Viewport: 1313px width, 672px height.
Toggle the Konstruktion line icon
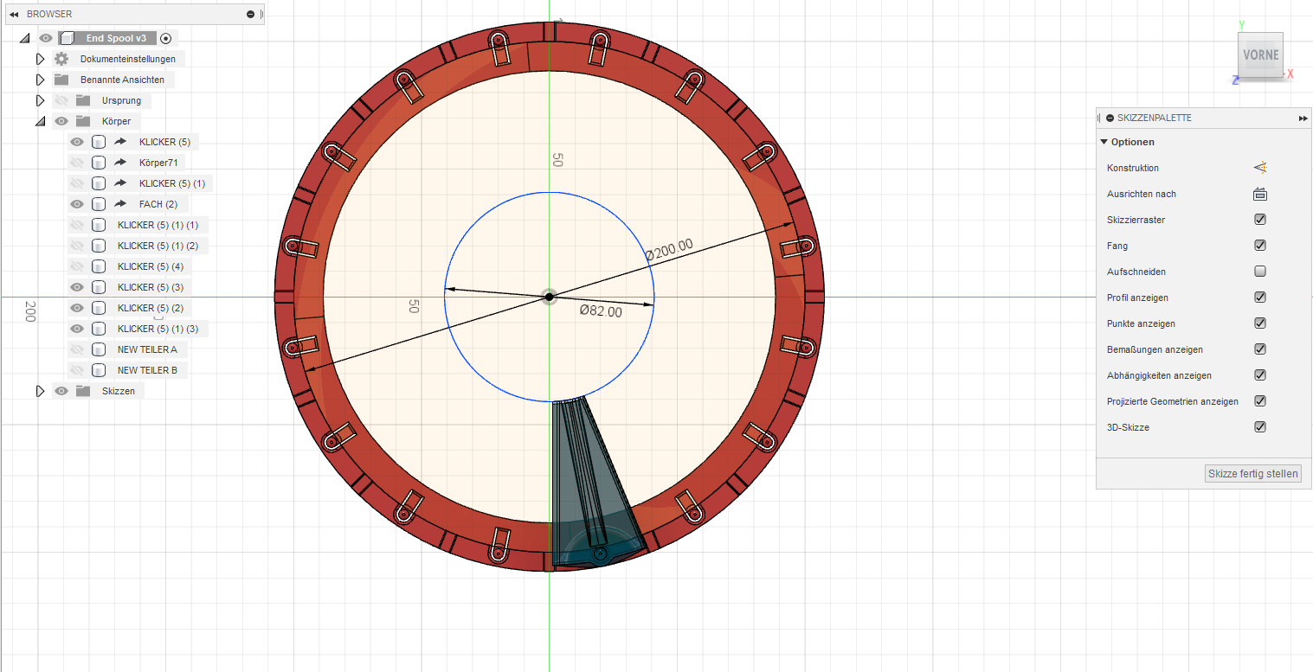[1260, 168]
